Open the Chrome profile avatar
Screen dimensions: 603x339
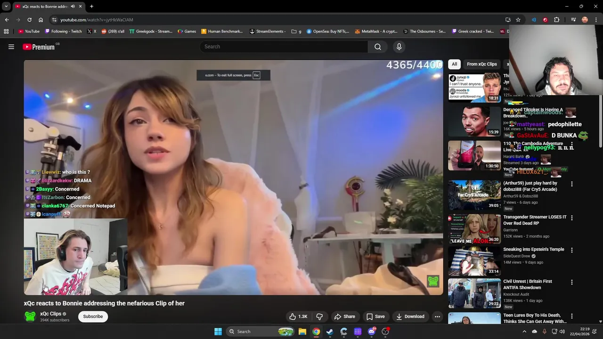(x=585, y=20)
